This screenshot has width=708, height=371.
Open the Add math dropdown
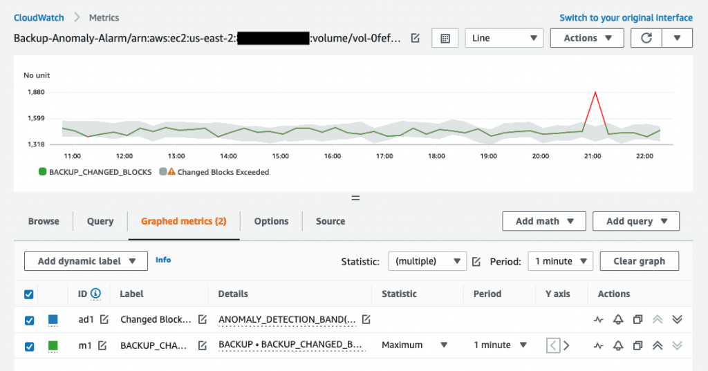[x=544, y=221]
